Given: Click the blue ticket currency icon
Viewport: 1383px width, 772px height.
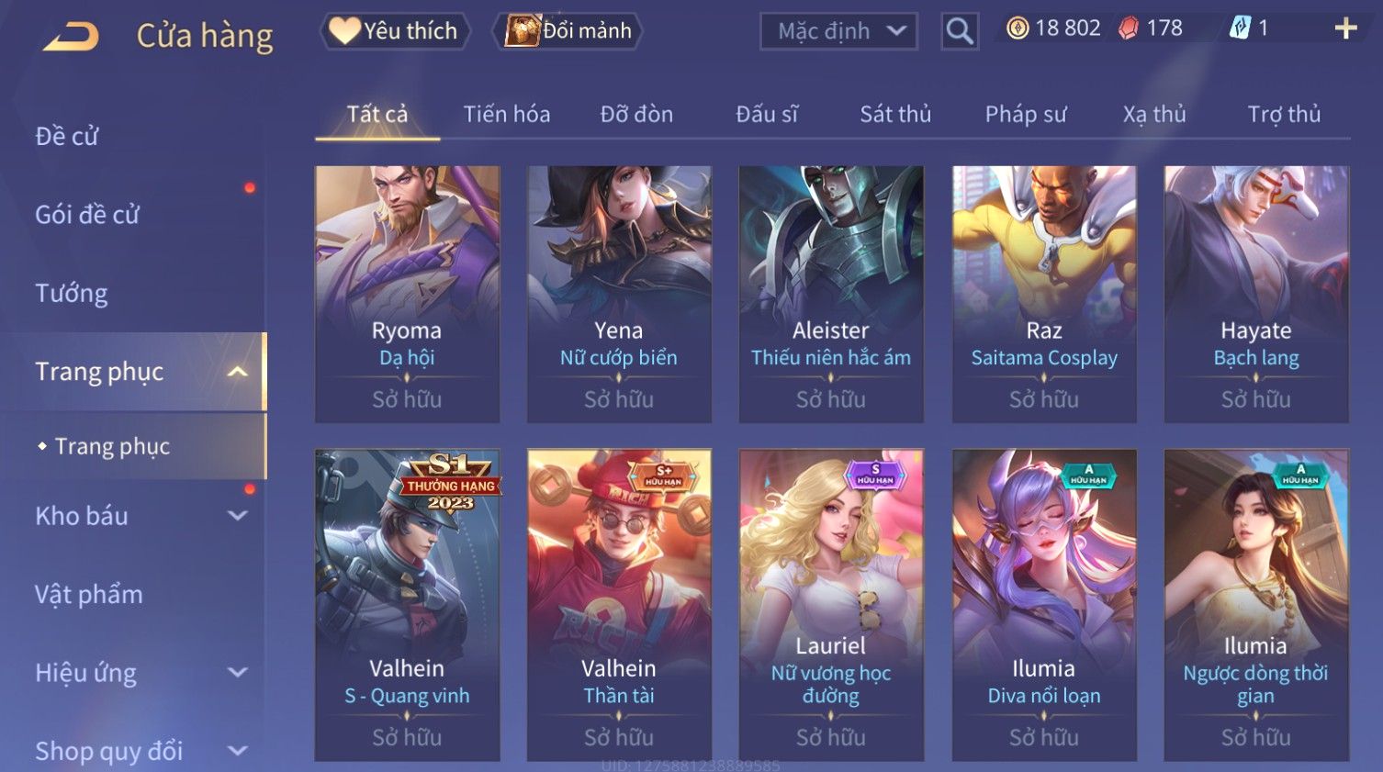Looking at the screenshot, I should click(1240, 28).
